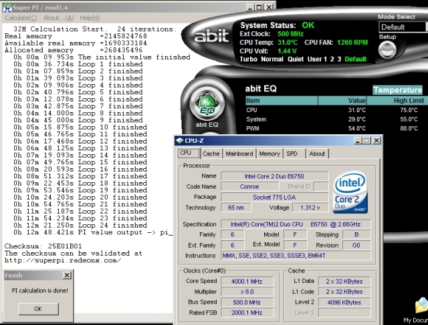Image resolution: width=428 pixels, height=325 pixels.
Task: Click the Intel Core 2 Duo logo
Action: coord(350,192)
